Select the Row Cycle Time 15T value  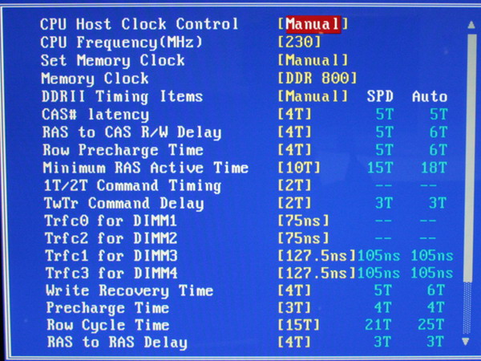point(297,325)
